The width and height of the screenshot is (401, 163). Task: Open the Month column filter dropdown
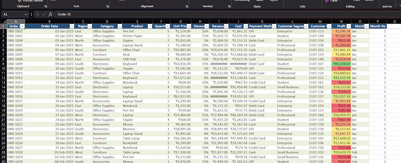tap(366, 26)
